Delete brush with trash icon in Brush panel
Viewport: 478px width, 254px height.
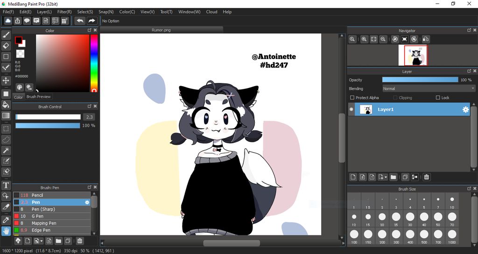tap(79, 241)
